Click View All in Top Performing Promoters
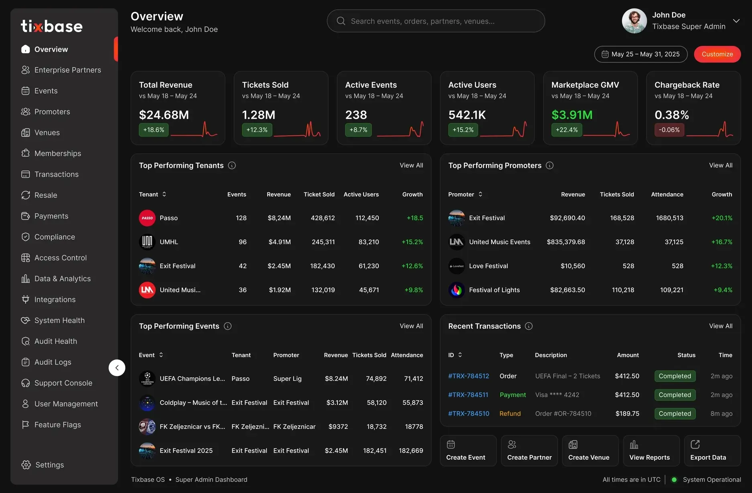Viewport: 752px width, 493px height. coord(720,166)
